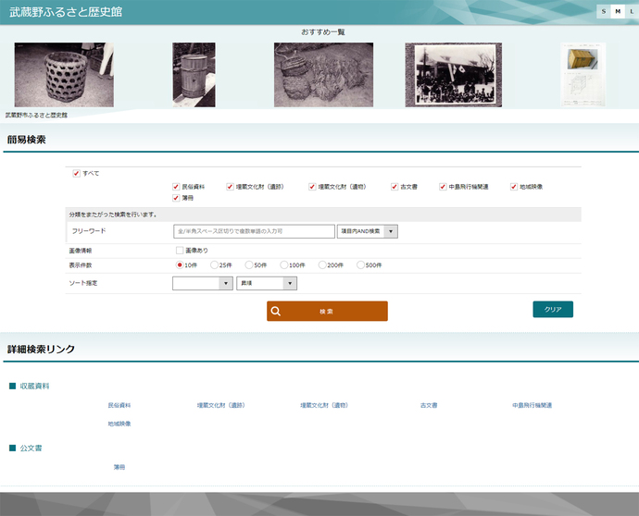Click the orange 検索 search button
Image resolution: width=639 pixels, height=516 pixels.
click(327, 312)
